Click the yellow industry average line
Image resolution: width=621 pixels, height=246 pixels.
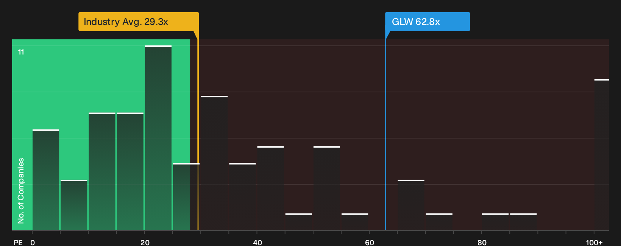tap(198, 134)
